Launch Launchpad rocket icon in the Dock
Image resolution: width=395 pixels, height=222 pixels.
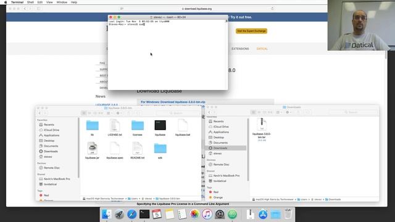tap(119, 214)
